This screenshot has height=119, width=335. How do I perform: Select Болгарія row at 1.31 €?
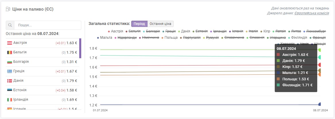(42, 62)
